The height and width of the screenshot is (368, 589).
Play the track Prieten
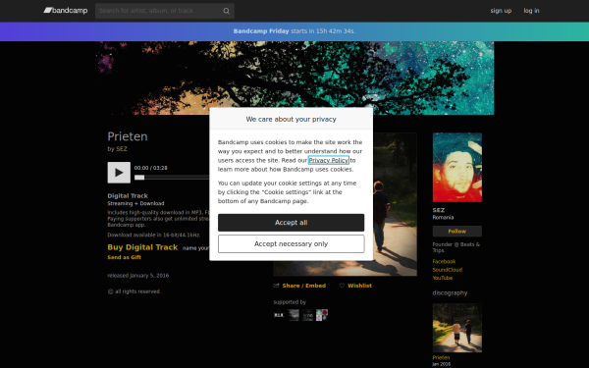pyautogui.click(x=119, y=173)
